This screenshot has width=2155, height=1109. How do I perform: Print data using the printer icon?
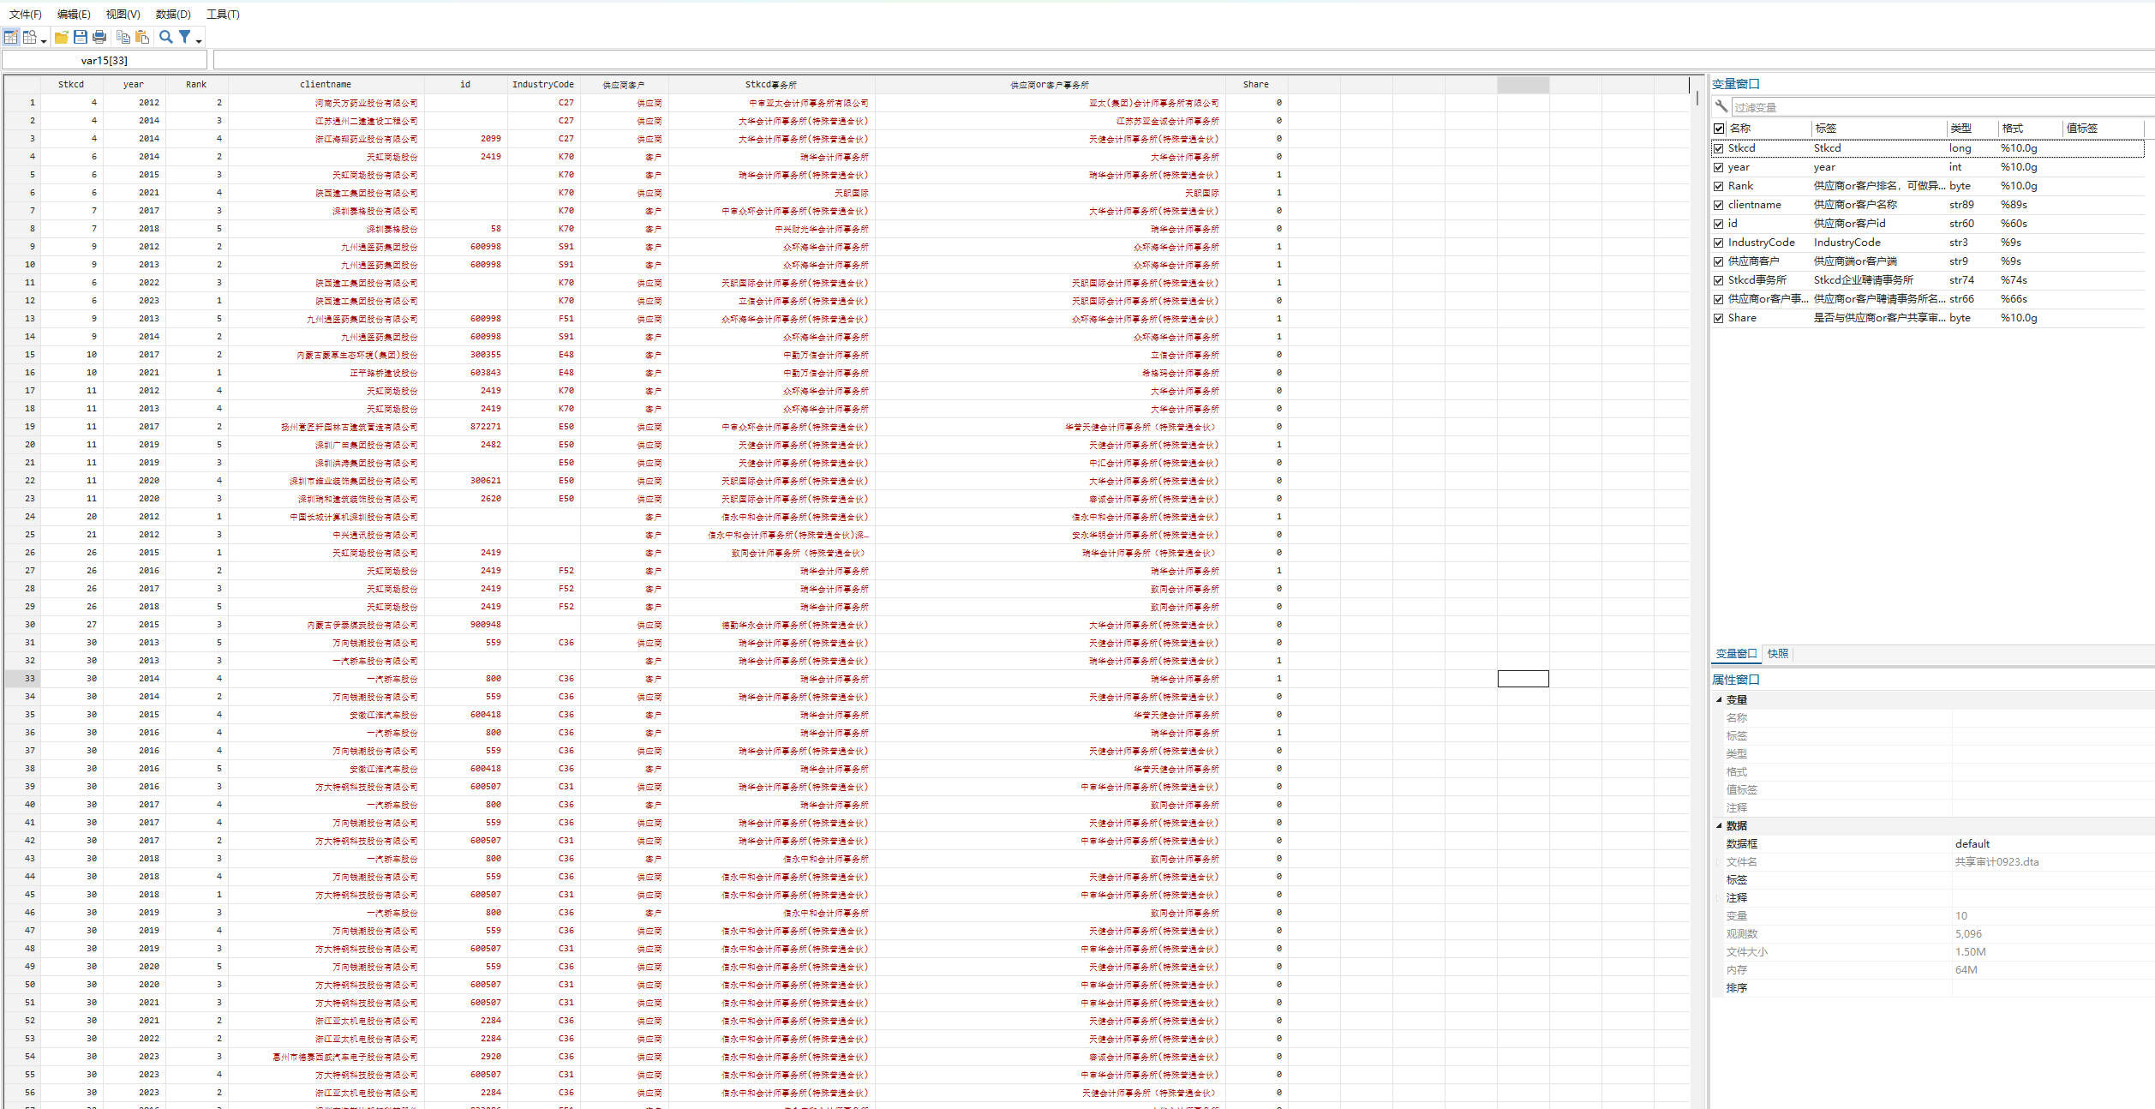[99, 37]
